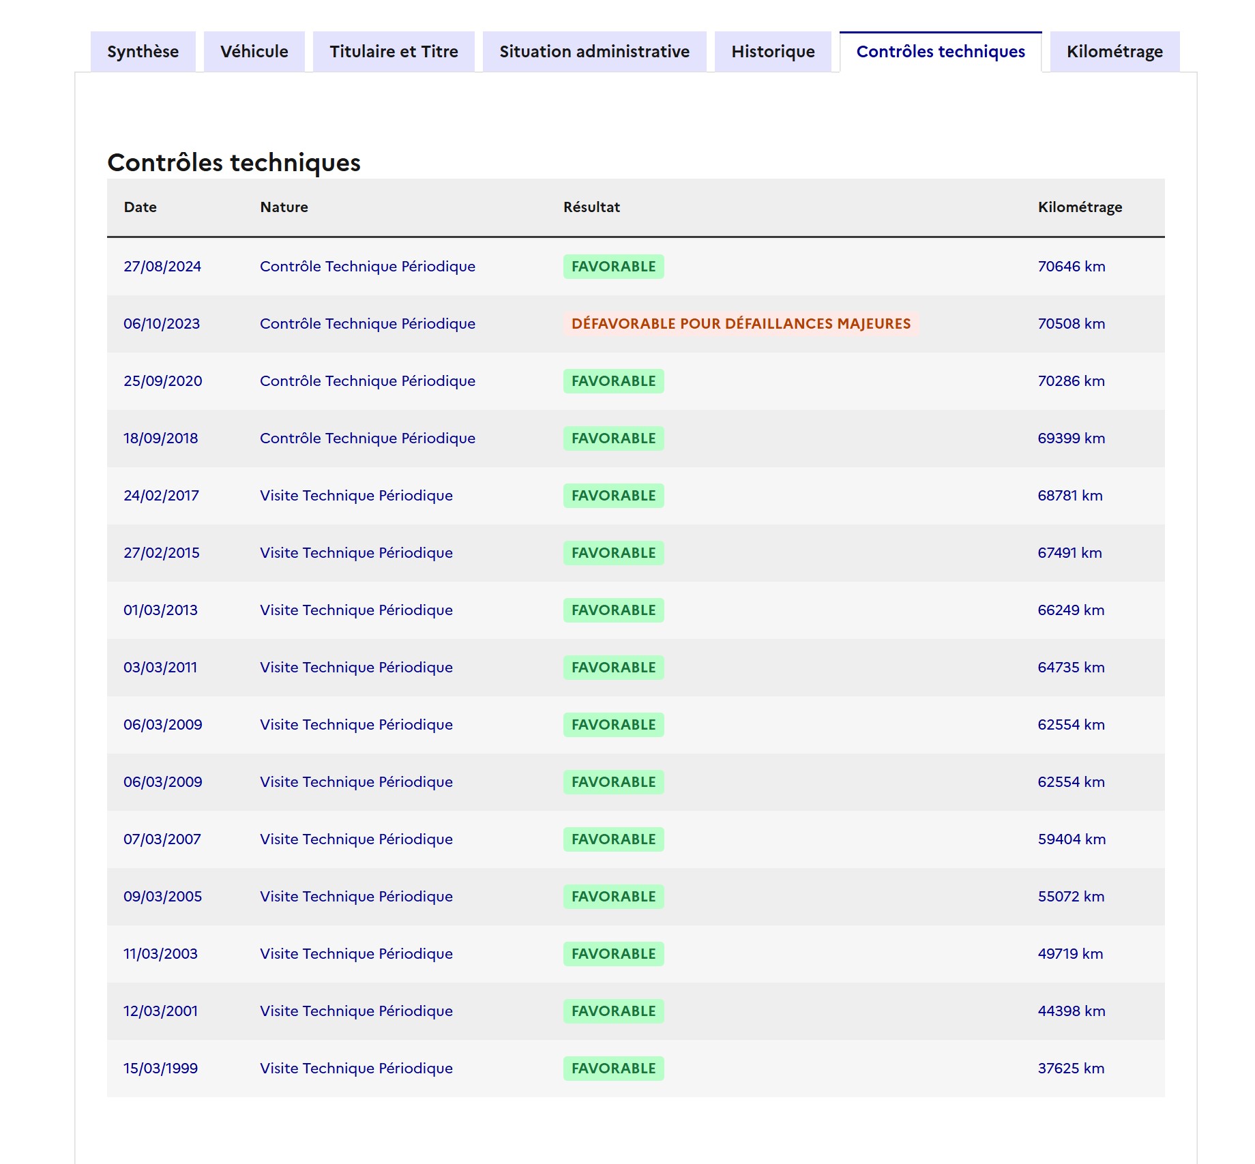Image resolution: width=1255 pixels, height=1164 pixels.
Task: Select date 01/03/2013
Action: 160,610
